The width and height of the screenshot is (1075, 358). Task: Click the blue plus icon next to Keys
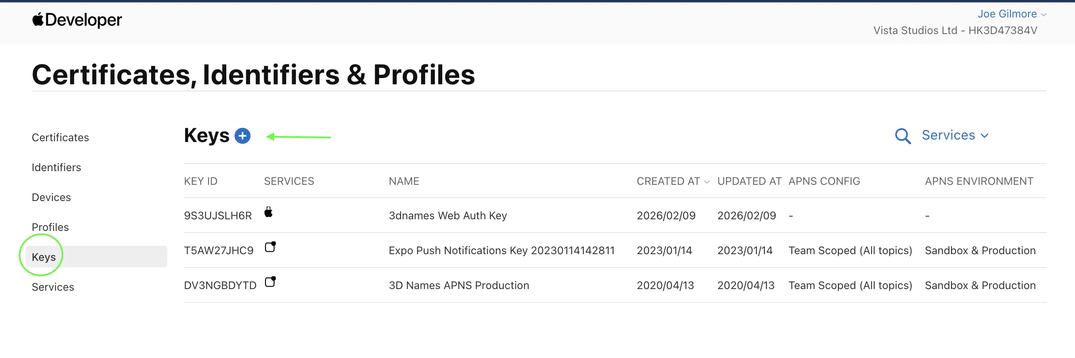point(243,136)
